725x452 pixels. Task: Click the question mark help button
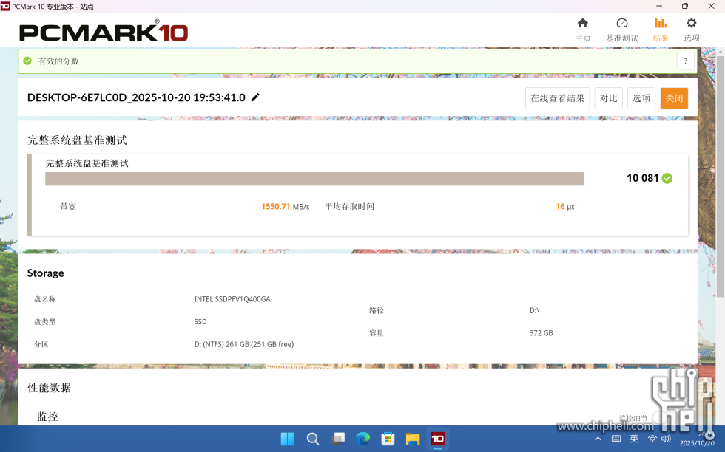pos(686,61)
